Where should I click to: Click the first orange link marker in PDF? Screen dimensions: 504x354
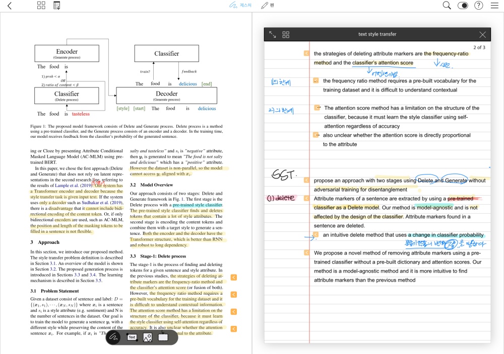[x=234, y=277]
